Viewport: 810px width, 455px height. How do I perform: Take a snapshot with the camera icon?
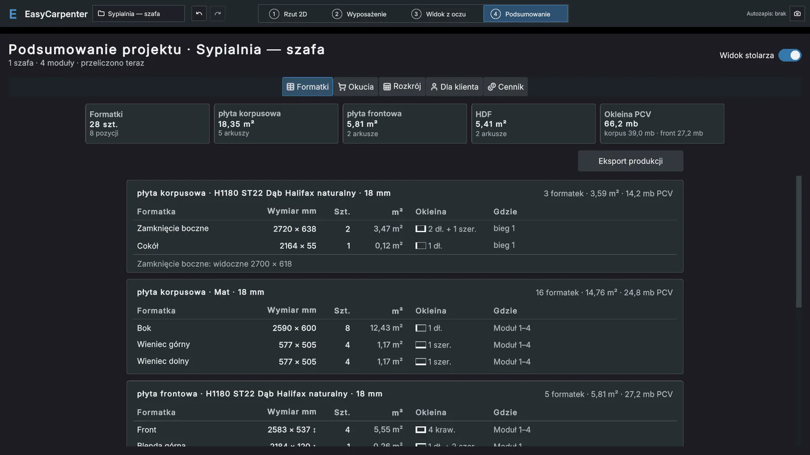797,14
